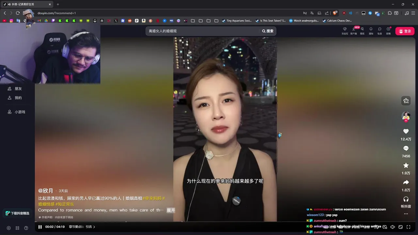Open a new tab with the plus button
The image size is (418, 235).
(x=58, y=4)
